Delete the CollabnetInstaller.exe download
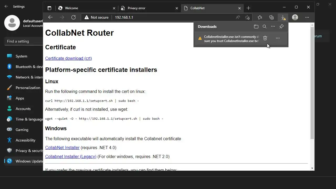 (265, 38)
